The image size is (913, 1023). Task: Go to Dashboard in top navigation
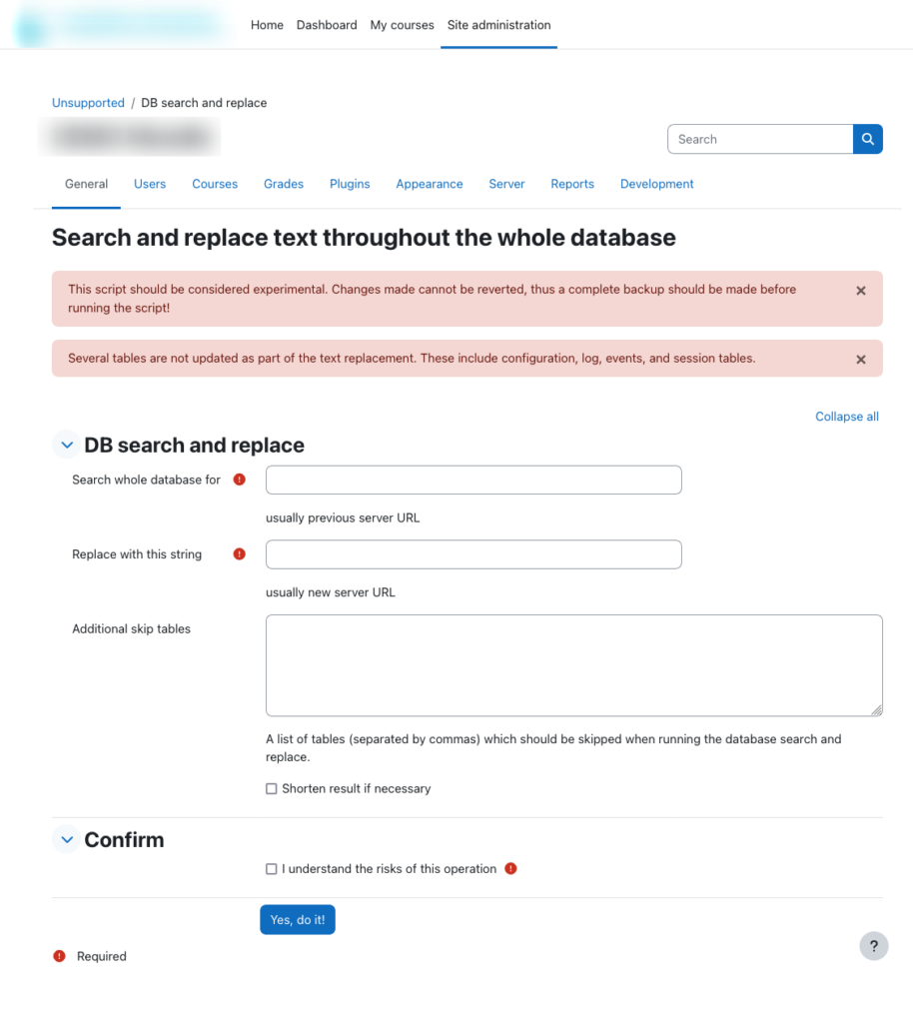click(x=327, y=25)
